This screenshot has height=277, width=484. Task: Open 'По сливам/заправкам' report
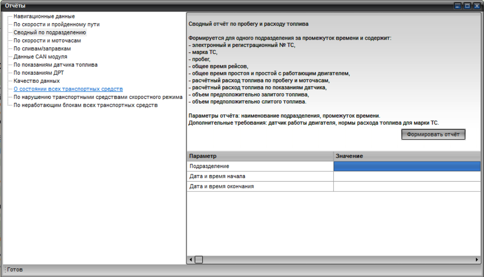[x=42, y=49]
